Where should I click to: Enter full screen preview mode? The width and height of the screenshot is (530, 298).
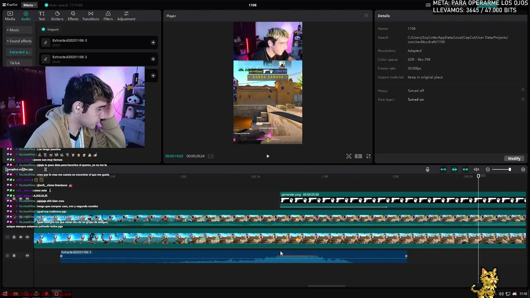click(x=369, y=156)
